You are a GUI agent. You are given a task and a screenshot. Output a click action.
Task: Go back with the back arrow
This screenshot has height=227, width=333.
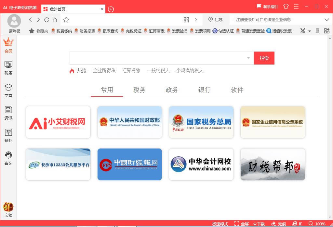point(31,20)
